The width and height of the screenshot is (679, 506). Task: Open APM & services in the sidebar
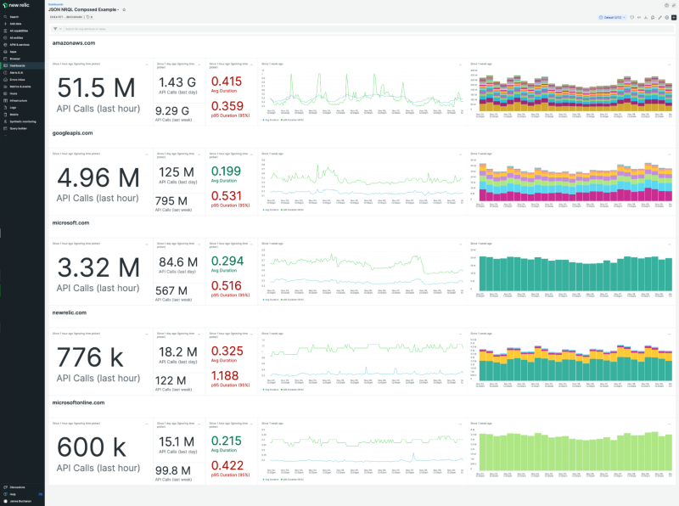coord(22,43)
